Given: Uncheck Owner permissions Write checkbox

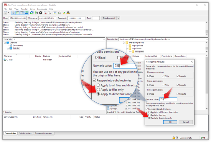Looking at the screenshot, I should coord(164,76).
